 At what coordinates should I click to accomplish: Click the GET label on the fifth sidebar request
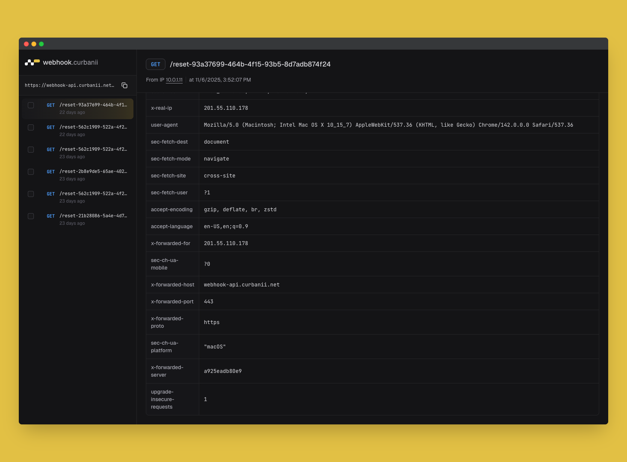[x=51, y=194]
